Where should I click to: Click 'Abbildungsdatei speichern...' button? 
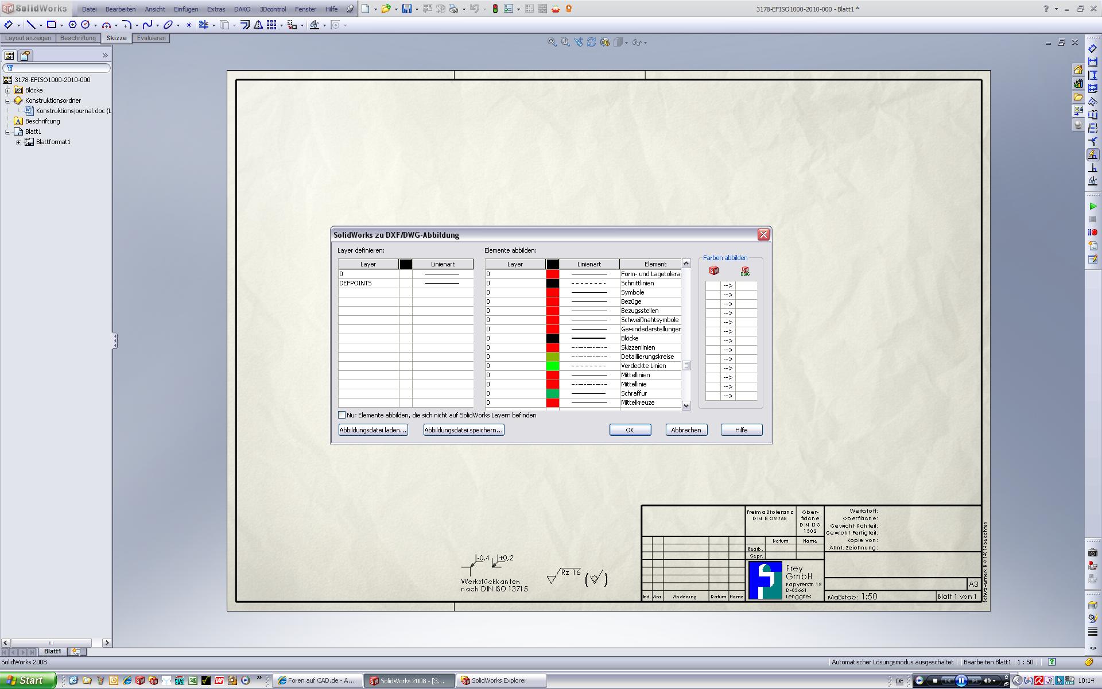point(464,430)
